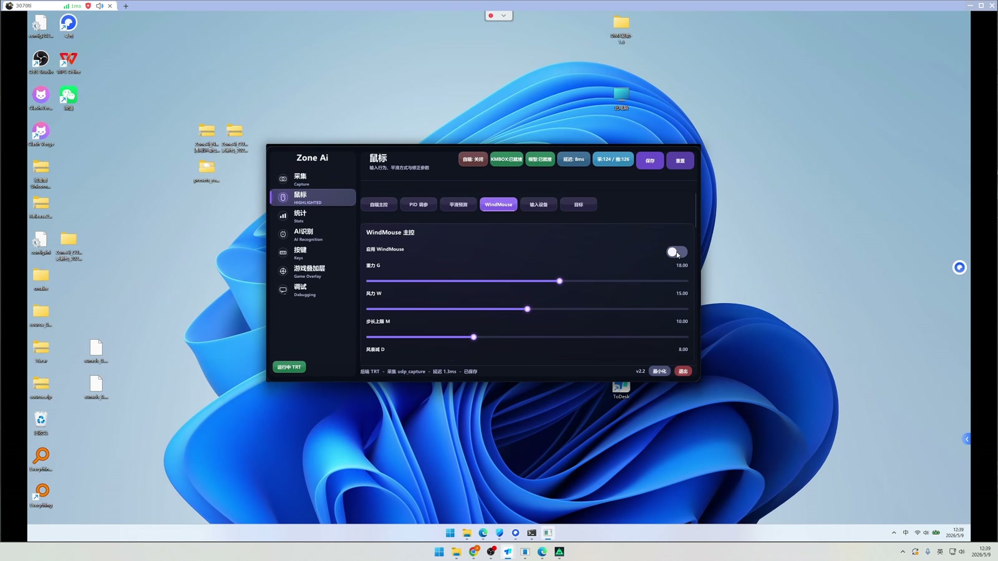This screenshot has width=998, height=561.
Task: Click the v2.2 version label
Action: [x=641, y=372]
